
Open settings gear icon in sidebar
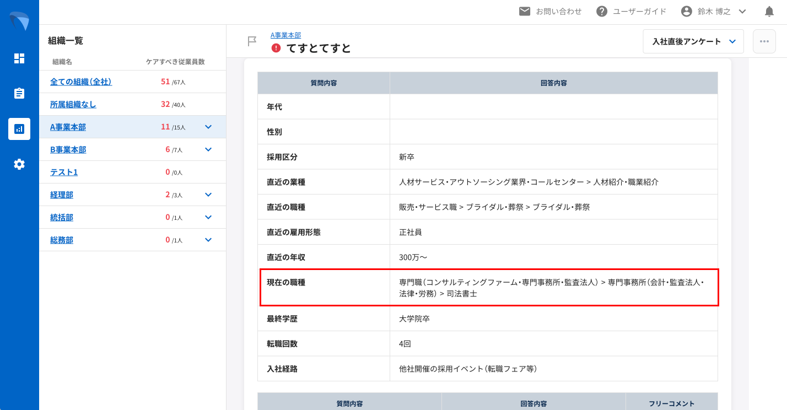click(19, 164)
